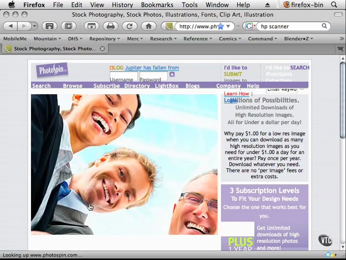Click the PhotoSpin logo
The image size is (346, 260).
click(52, 70)
